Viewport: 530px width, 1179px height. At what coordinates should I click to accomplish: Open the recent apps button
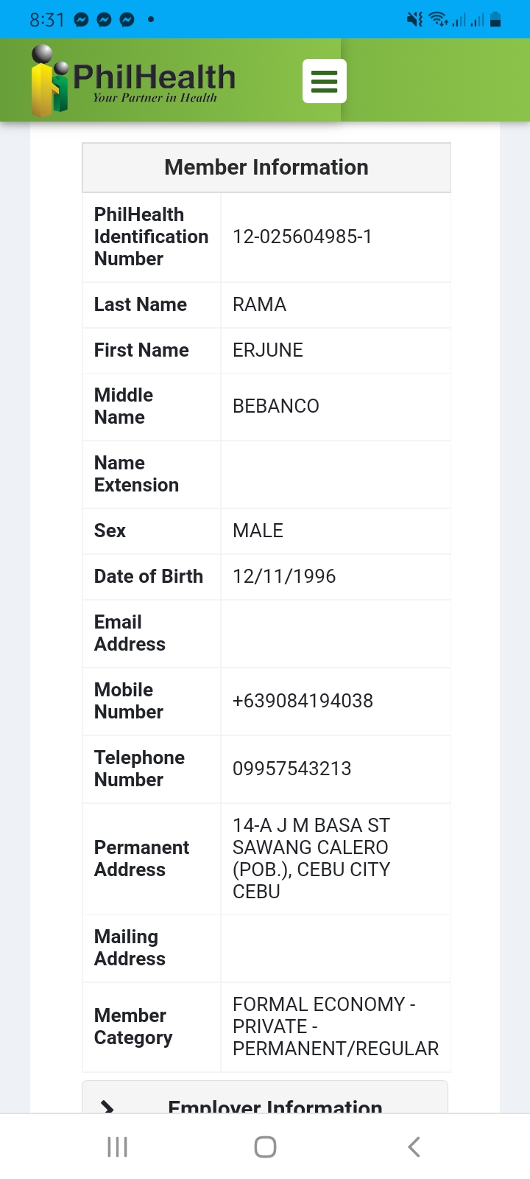pyautogui.click(x=118, y=1147)
